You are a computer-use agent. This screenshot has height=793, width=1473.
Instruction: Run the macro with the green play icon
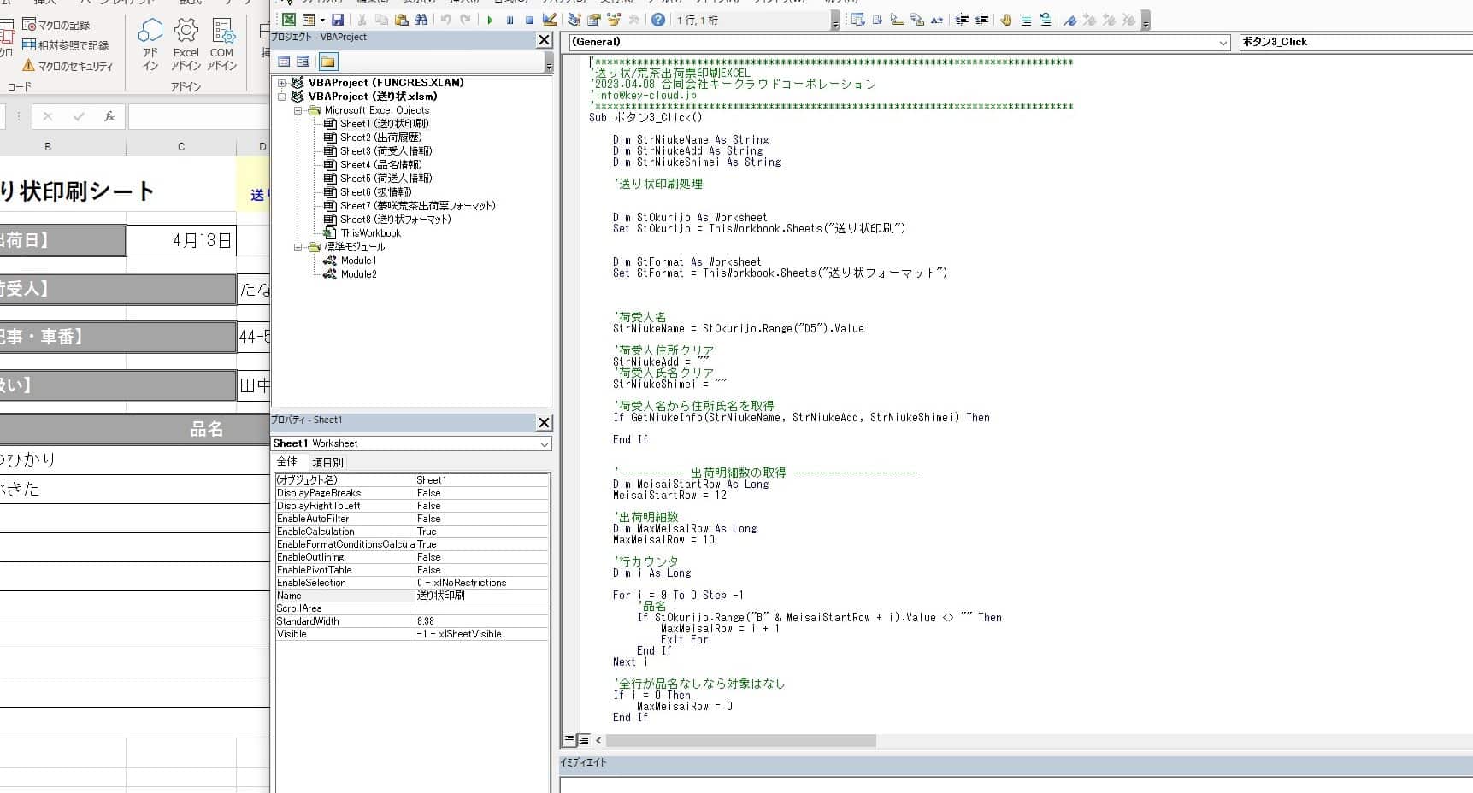coord(490,20)
